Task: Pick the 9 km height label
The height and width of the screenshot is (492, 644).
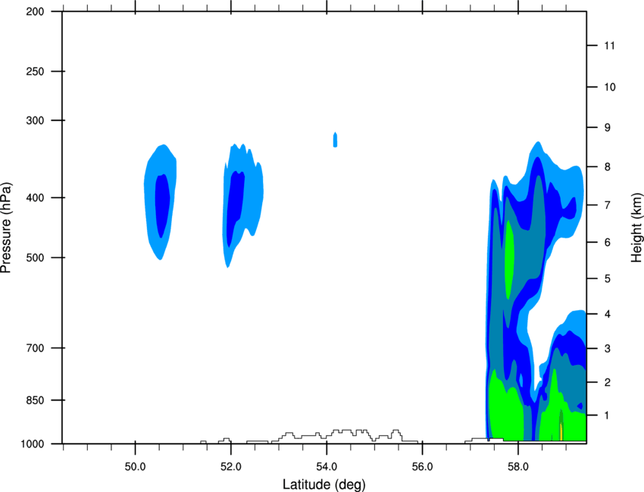Action: [x=608, y=128]
